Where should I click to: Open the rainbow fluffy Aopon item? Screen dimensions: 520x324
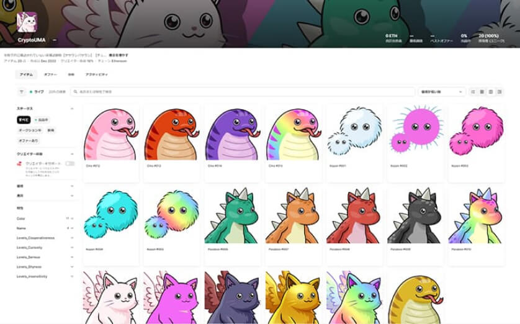coord(172,227)
